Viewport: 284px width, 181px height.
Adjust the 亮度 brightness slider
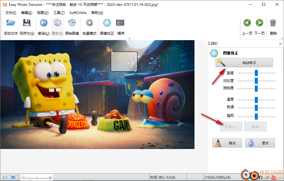coord(256,73)
